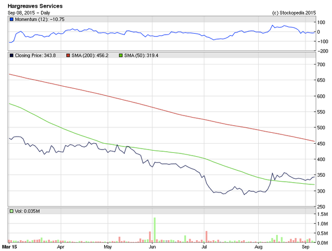Click the 'Aug' x-axis label
This screenshot has width=332, height=251.
coord(259,247)
